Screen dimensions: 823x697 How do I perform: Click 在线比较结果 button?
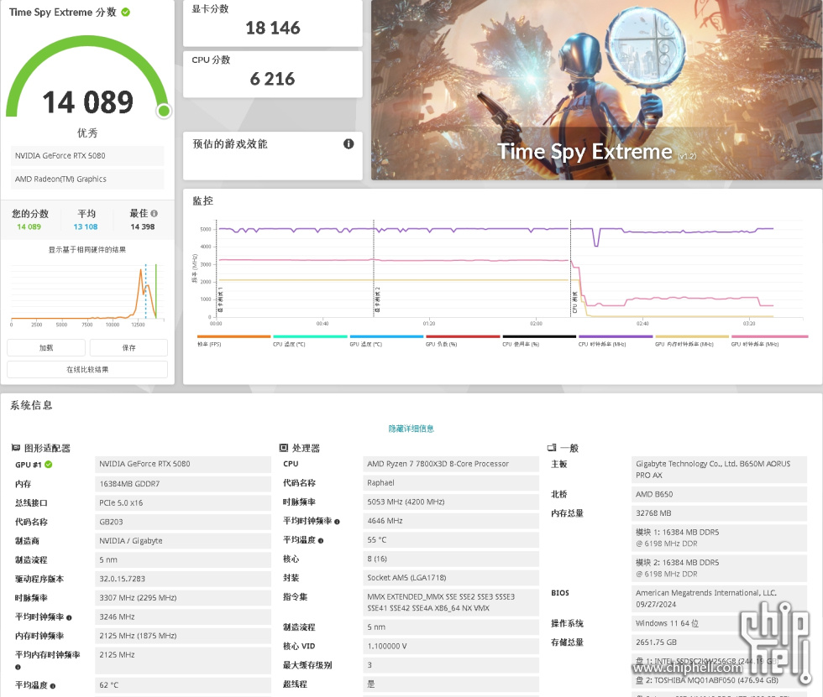coord(87,369)
